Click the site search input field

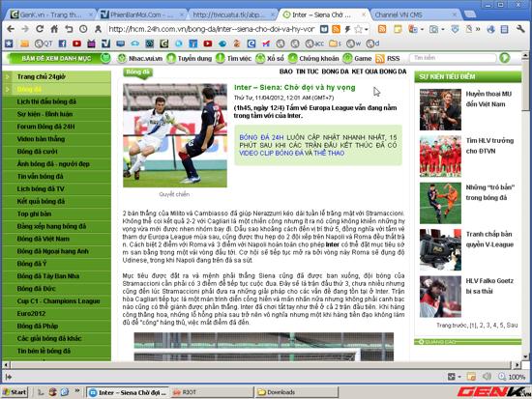453,58
